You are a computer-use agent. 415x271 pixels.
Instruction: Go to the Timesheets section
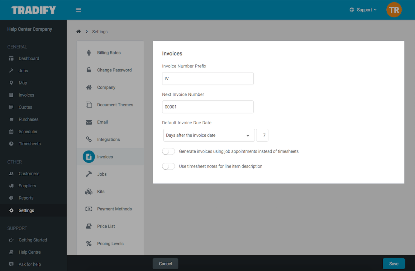click(x=30, y=144)
